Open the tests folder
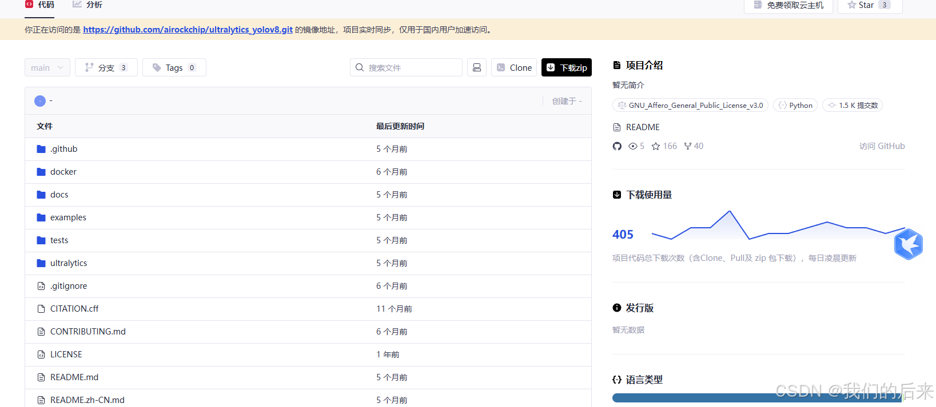The image size is (936, 407). pos(59,240)
